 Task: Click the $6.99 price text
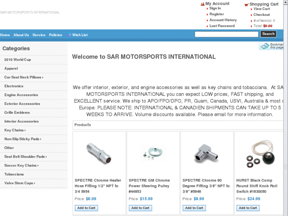91,199
